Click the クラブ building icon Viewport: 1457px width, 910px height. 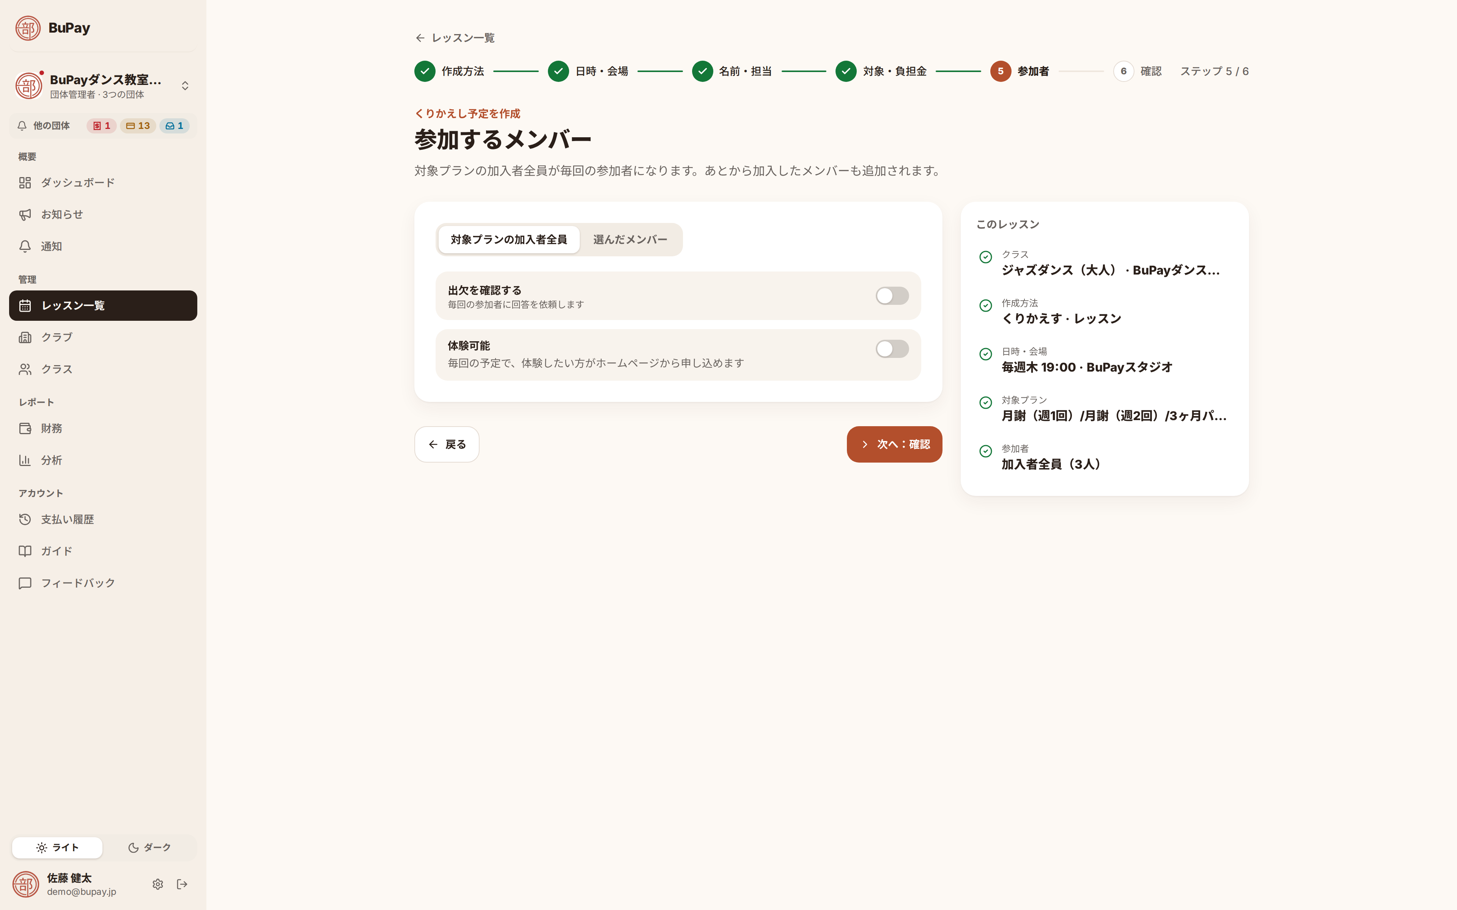pyautogui.click(x=25, y=337)
